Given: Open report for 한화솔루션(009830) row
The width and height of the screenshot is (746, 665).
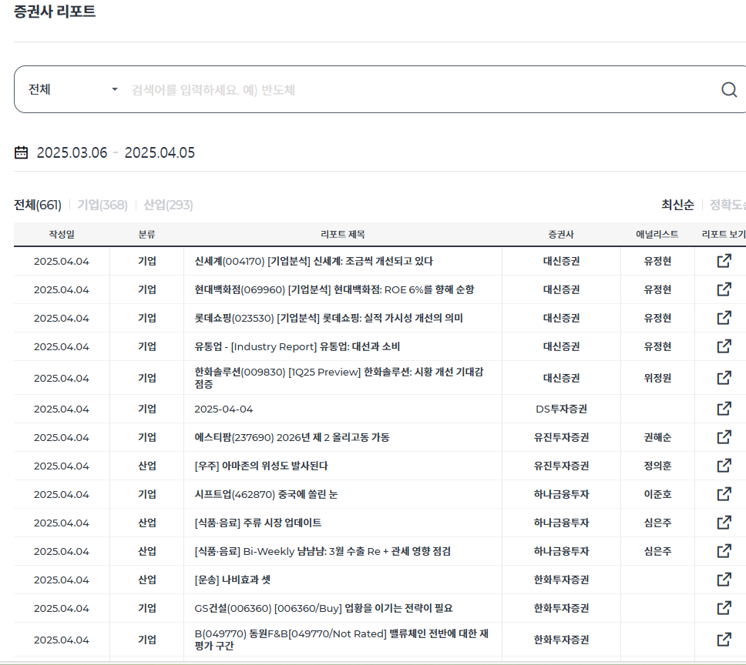Looking at the screenshot, I should [724, 378].
